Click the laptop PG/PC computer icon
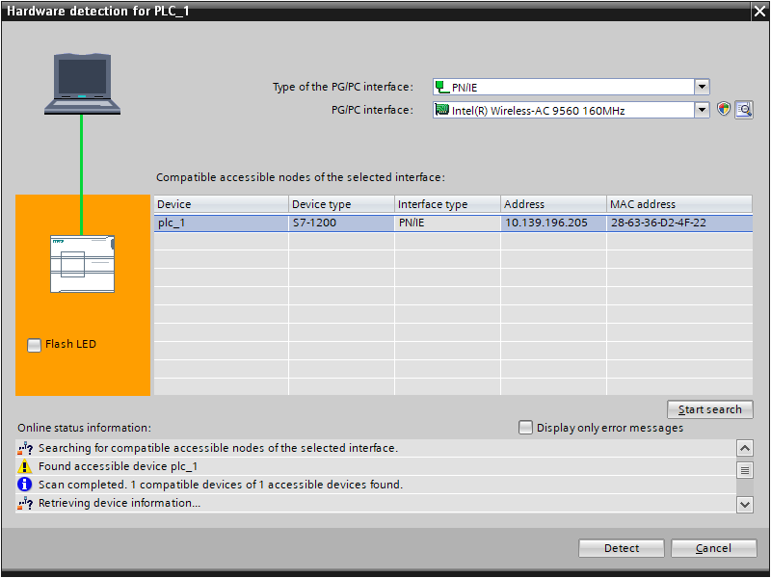 pos(82,85)
